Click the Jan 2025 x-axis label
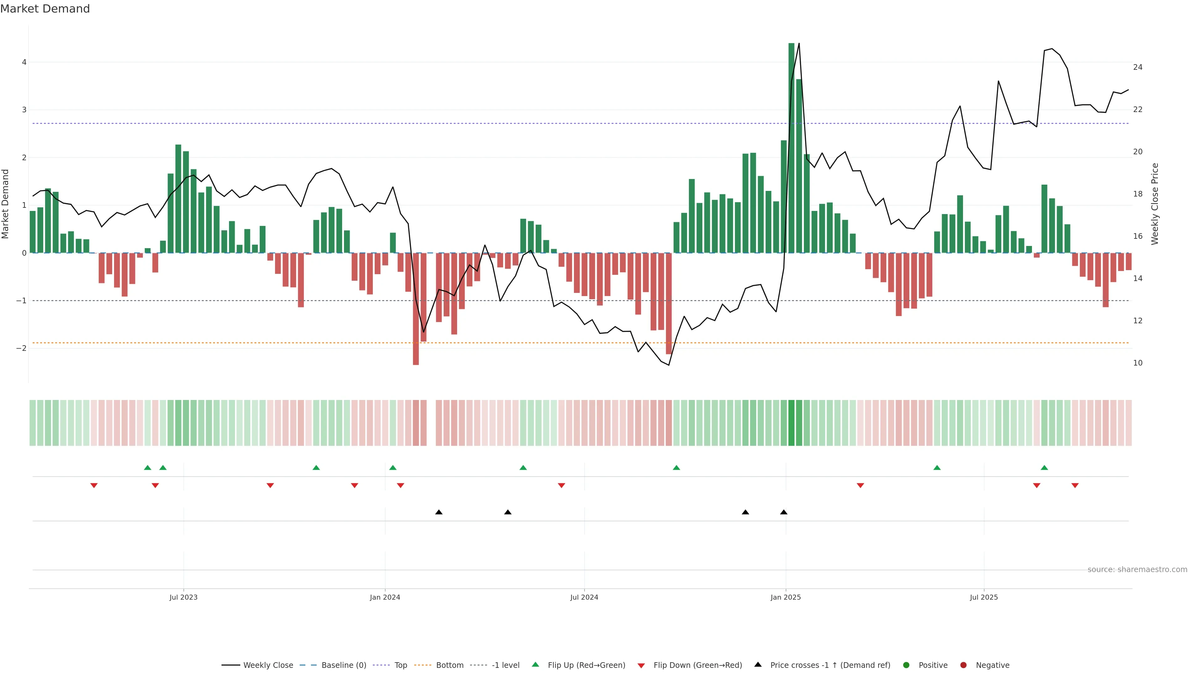This screenshot has width=1203, height=676. point(785,597)
